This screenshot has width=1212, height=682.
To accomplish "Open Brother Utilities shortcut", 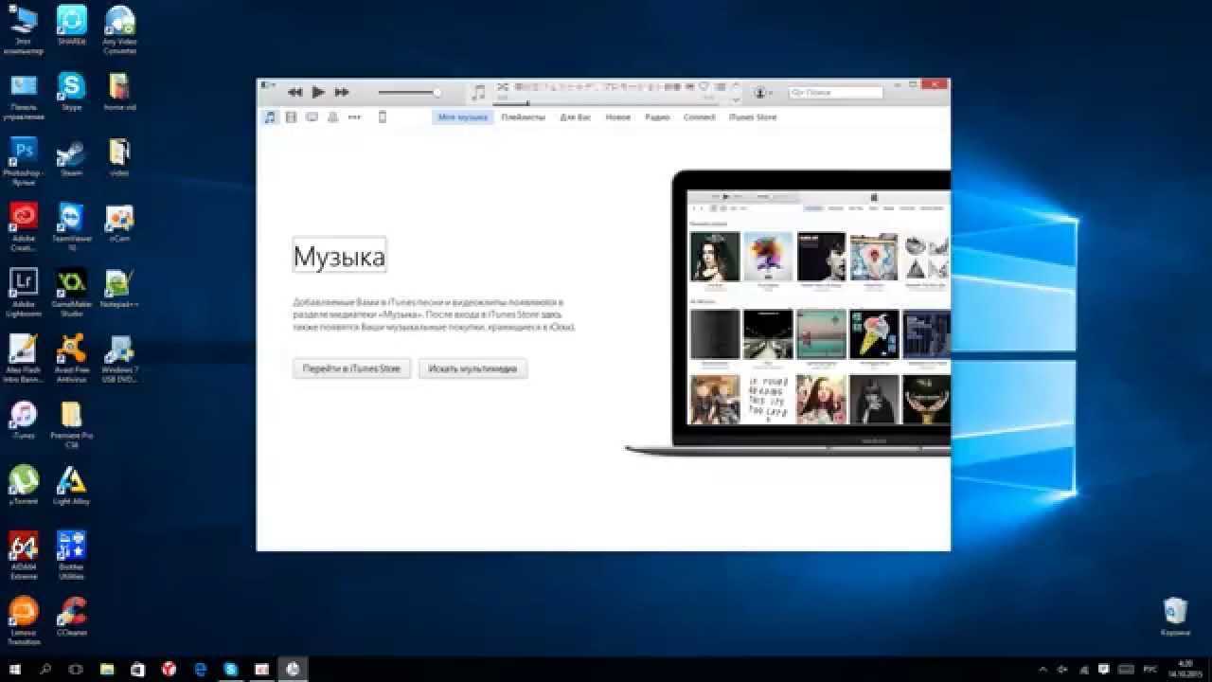I will coord(71,555).
